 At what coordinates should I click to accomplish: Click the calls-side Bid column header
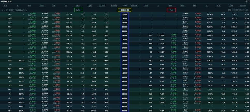click(x=30, y=6)
